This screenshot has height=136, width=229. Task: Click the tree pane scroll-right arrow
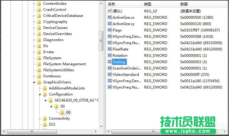point(96,131)
